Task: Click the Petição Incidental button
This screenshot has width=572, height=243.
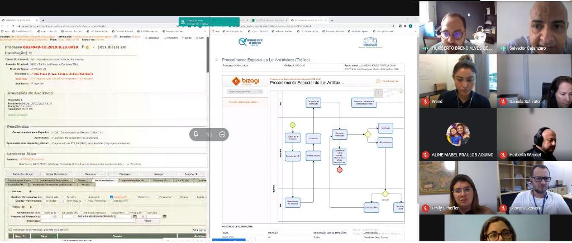Action: pos(22,174)
